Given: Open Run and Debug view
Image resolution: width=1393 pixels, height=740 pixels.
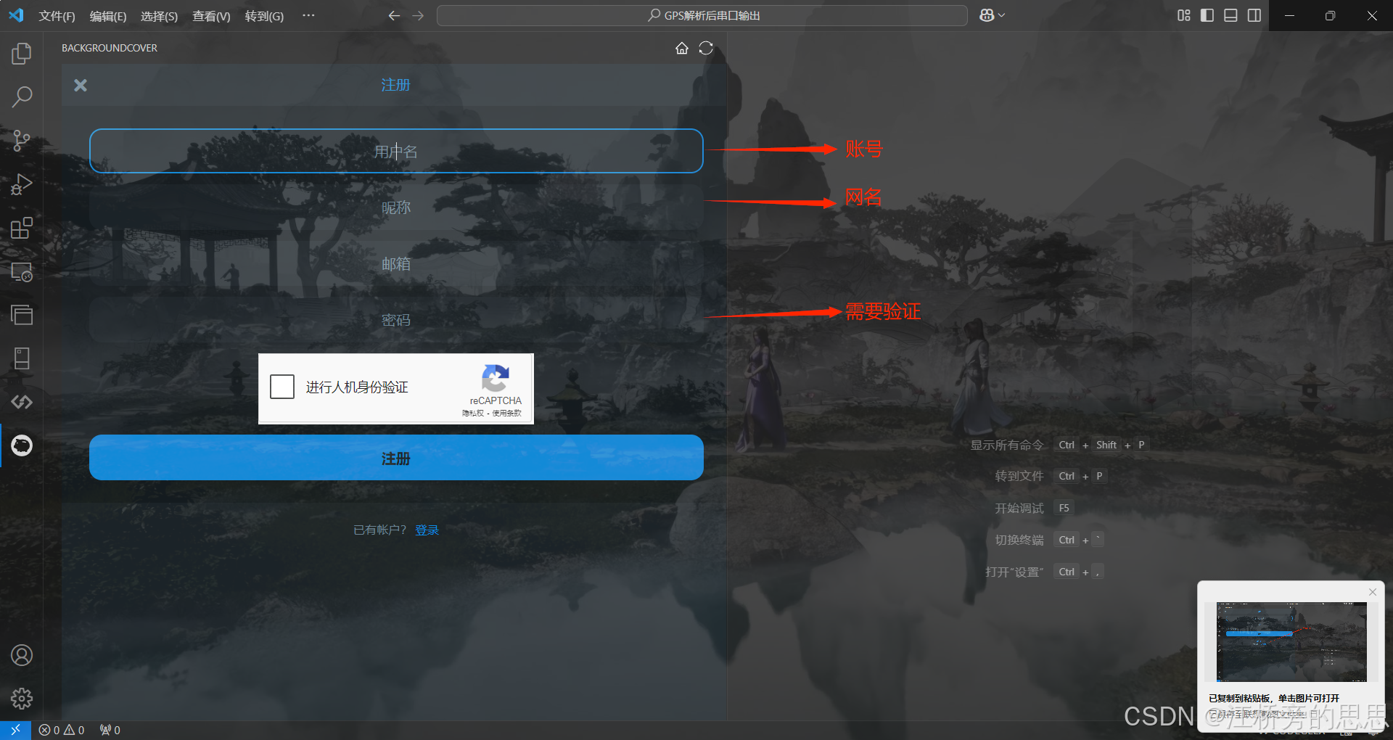Looking at the screenshot, I should tap(22, 184).
